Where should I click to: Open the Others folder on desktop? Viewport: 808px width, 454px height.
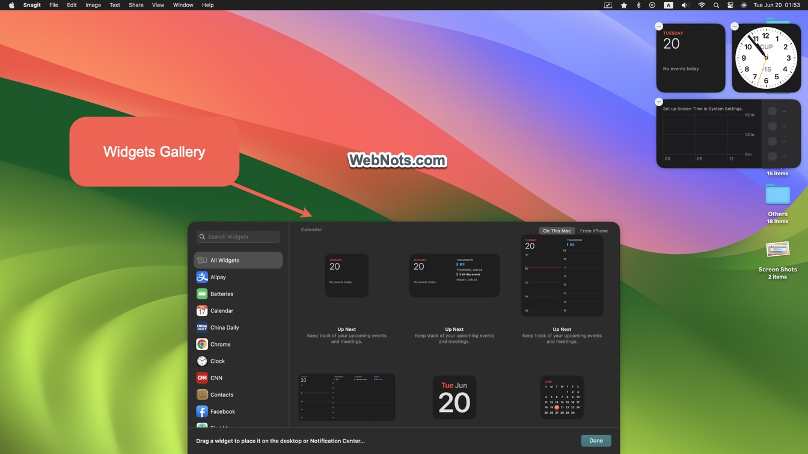coord(777,195)
